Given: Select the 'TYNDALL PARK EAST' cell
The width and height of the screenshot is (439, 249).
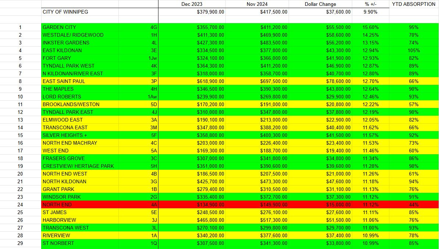Looking at the screenshot, I should click(x=80, y=112).
